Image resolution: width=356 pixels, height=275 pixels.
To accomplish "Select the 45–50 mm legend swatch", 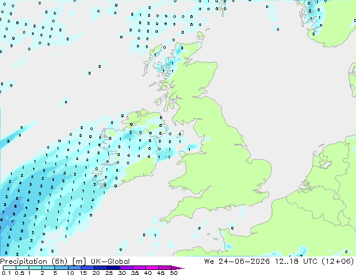I will point(165,268).
